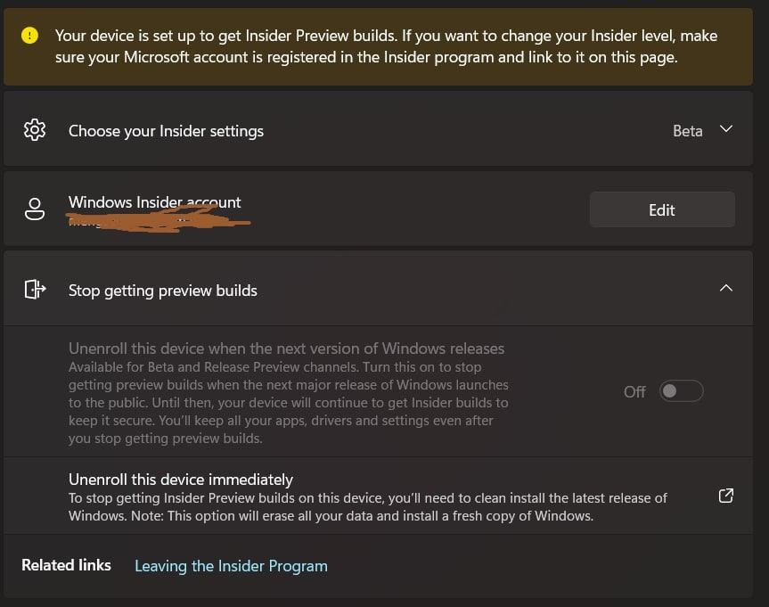
Task: Collapse the Stop getting preview builds section
Action: coord(726,288)
